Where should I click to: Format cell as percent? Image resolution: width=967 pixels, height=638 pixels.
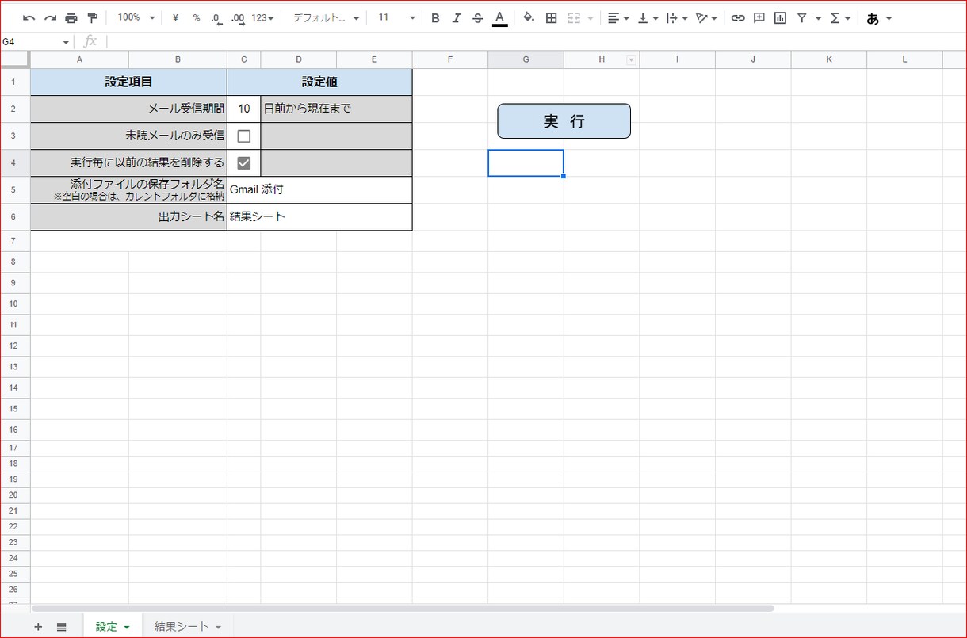pyautogui.click(x=196, y=17)
